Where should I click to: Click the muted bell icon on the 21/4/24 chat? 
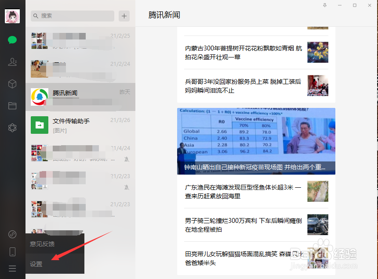coord(127,159)
